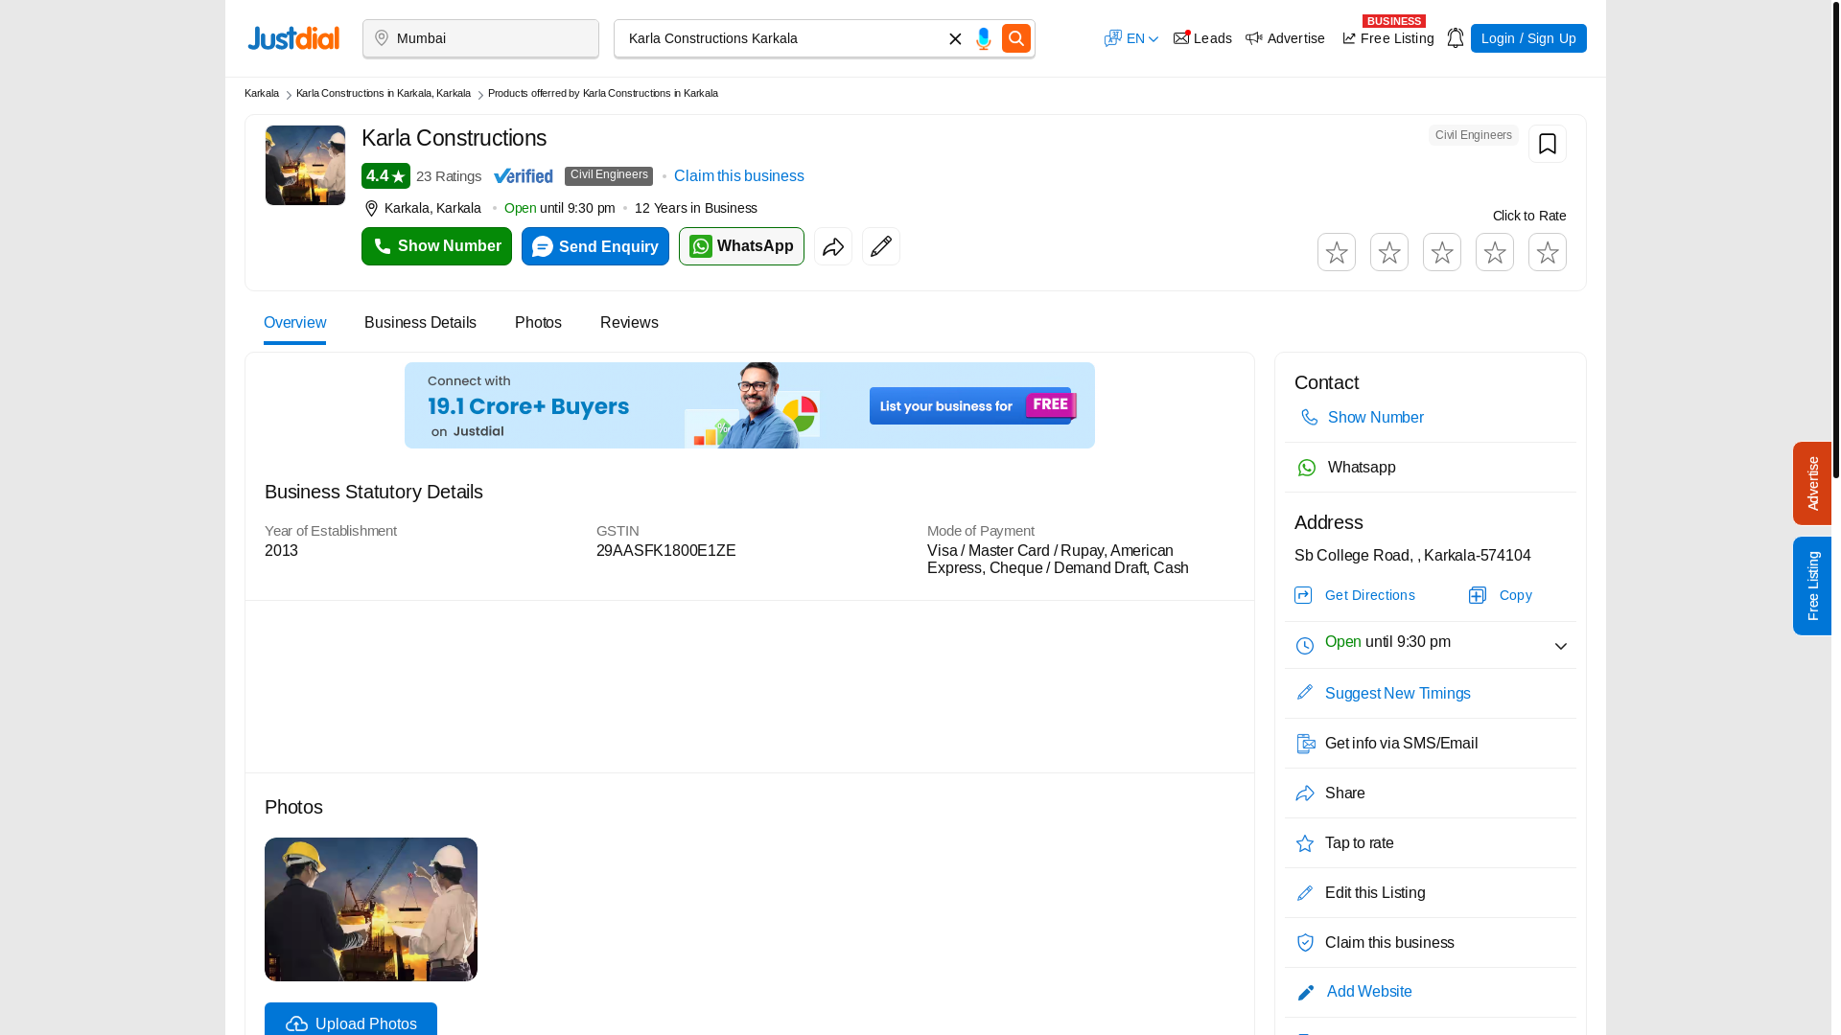Switch to the Reviews tab

[x=629, y=323]
